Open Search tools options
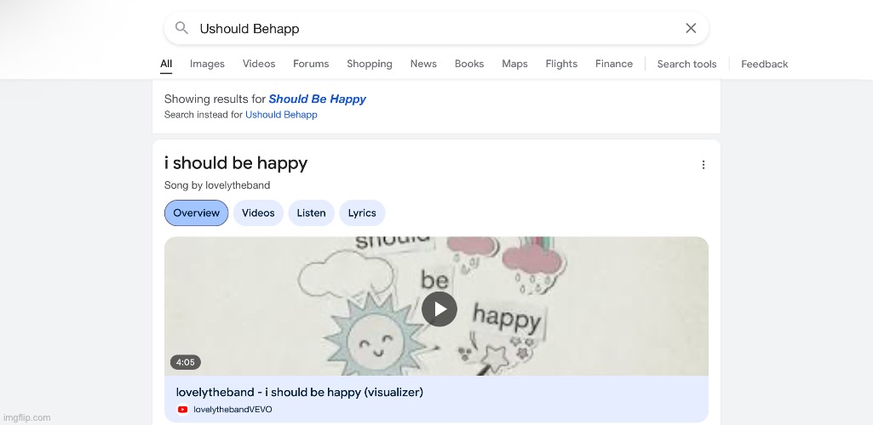The image size is (873, 425). point(686,64)
